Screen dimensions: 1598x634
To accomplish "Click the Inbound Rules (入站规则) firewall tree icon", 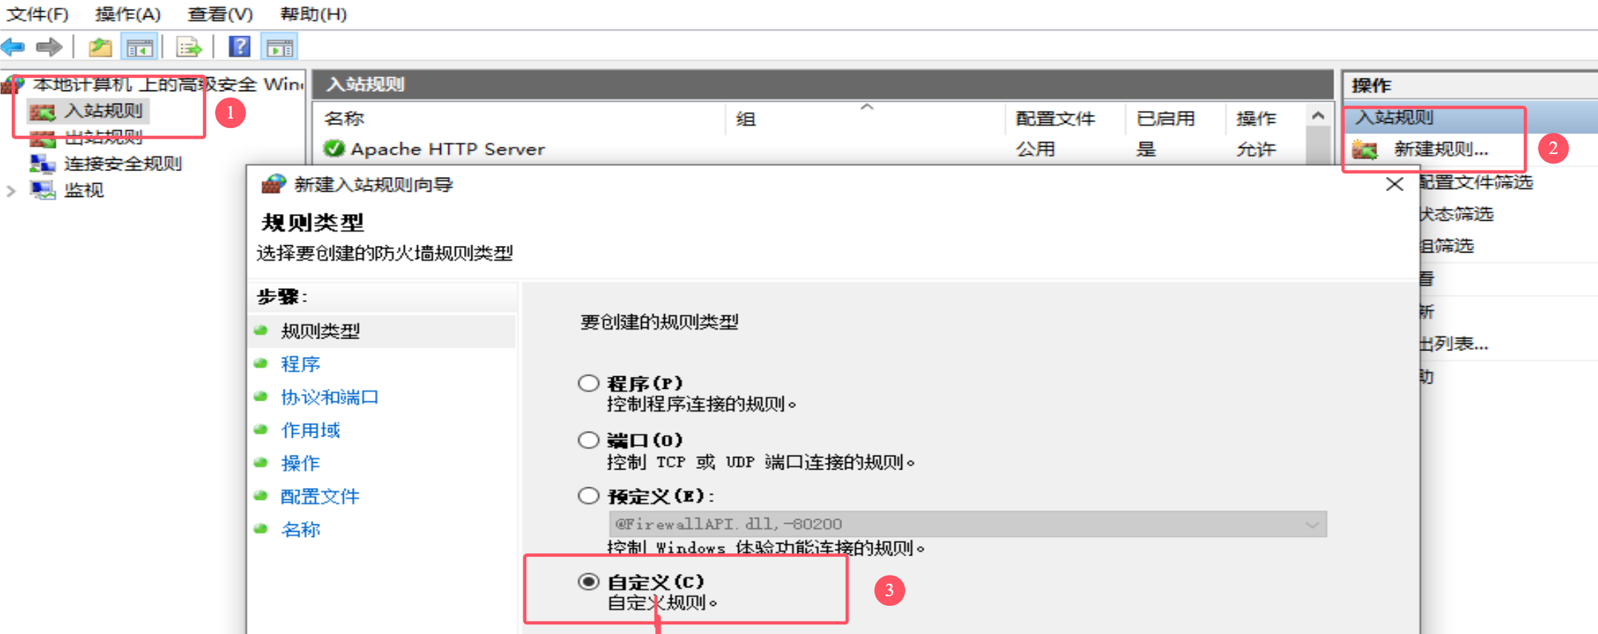I will pyautogui.click(x=42, y=112).
